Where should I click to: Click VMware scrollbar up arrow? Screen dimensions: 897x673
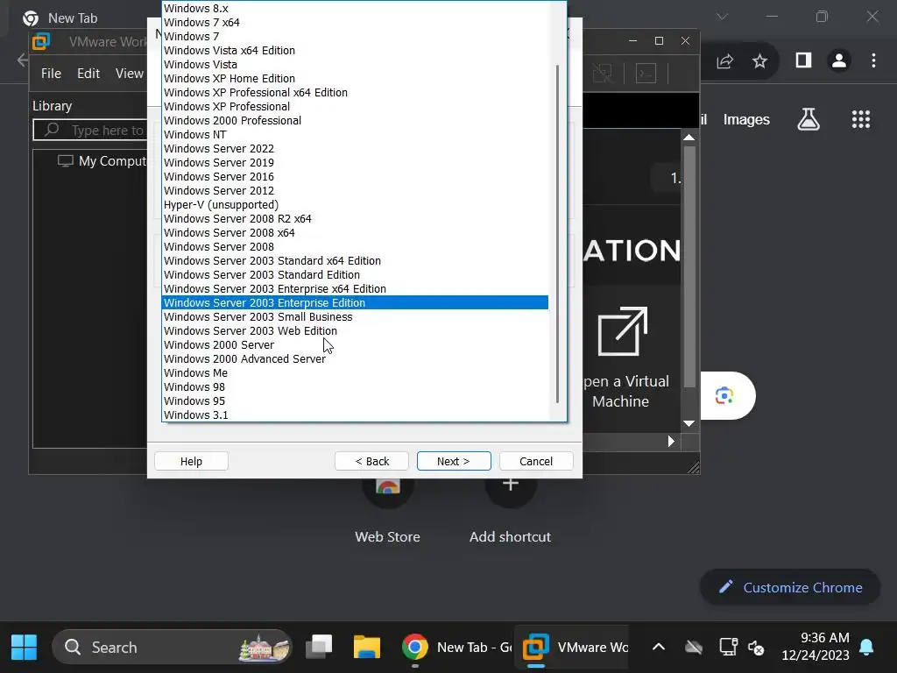689,138
